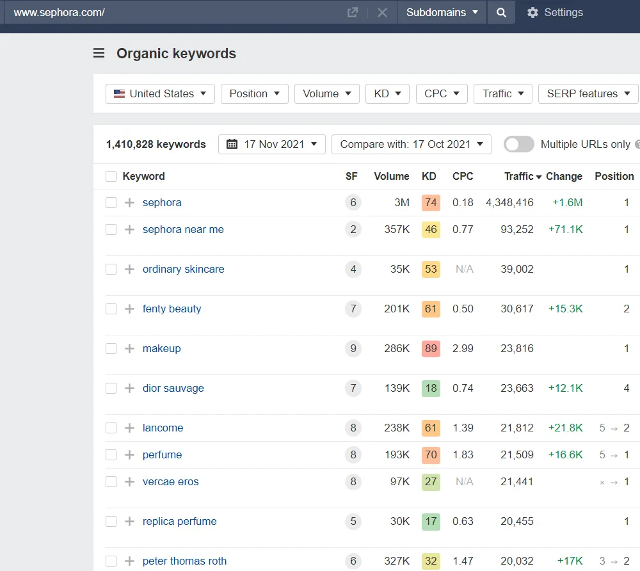Open the hamburger menu beside Organic keywords

click(x=99, y=54)
